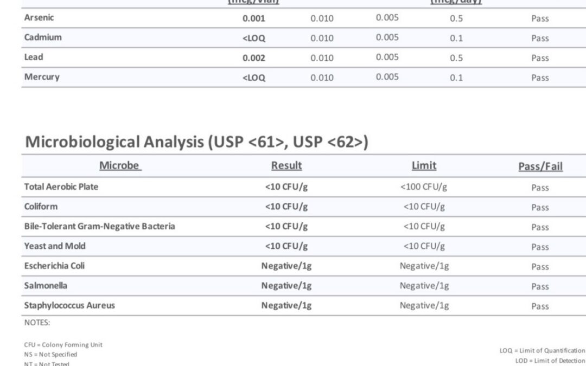Select the Total Aerobic Plate row label
The image size is (586, 366).
tap(61, 187)
